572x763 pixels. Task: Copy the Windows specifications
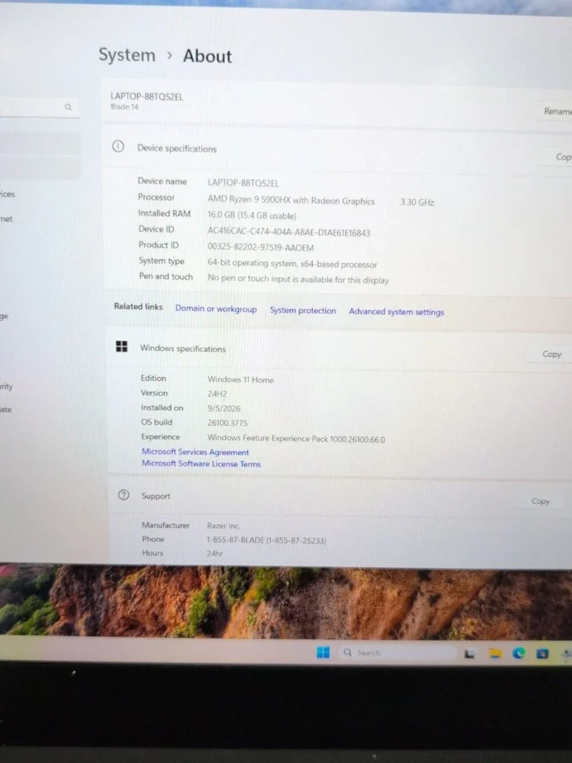[551, 354]
